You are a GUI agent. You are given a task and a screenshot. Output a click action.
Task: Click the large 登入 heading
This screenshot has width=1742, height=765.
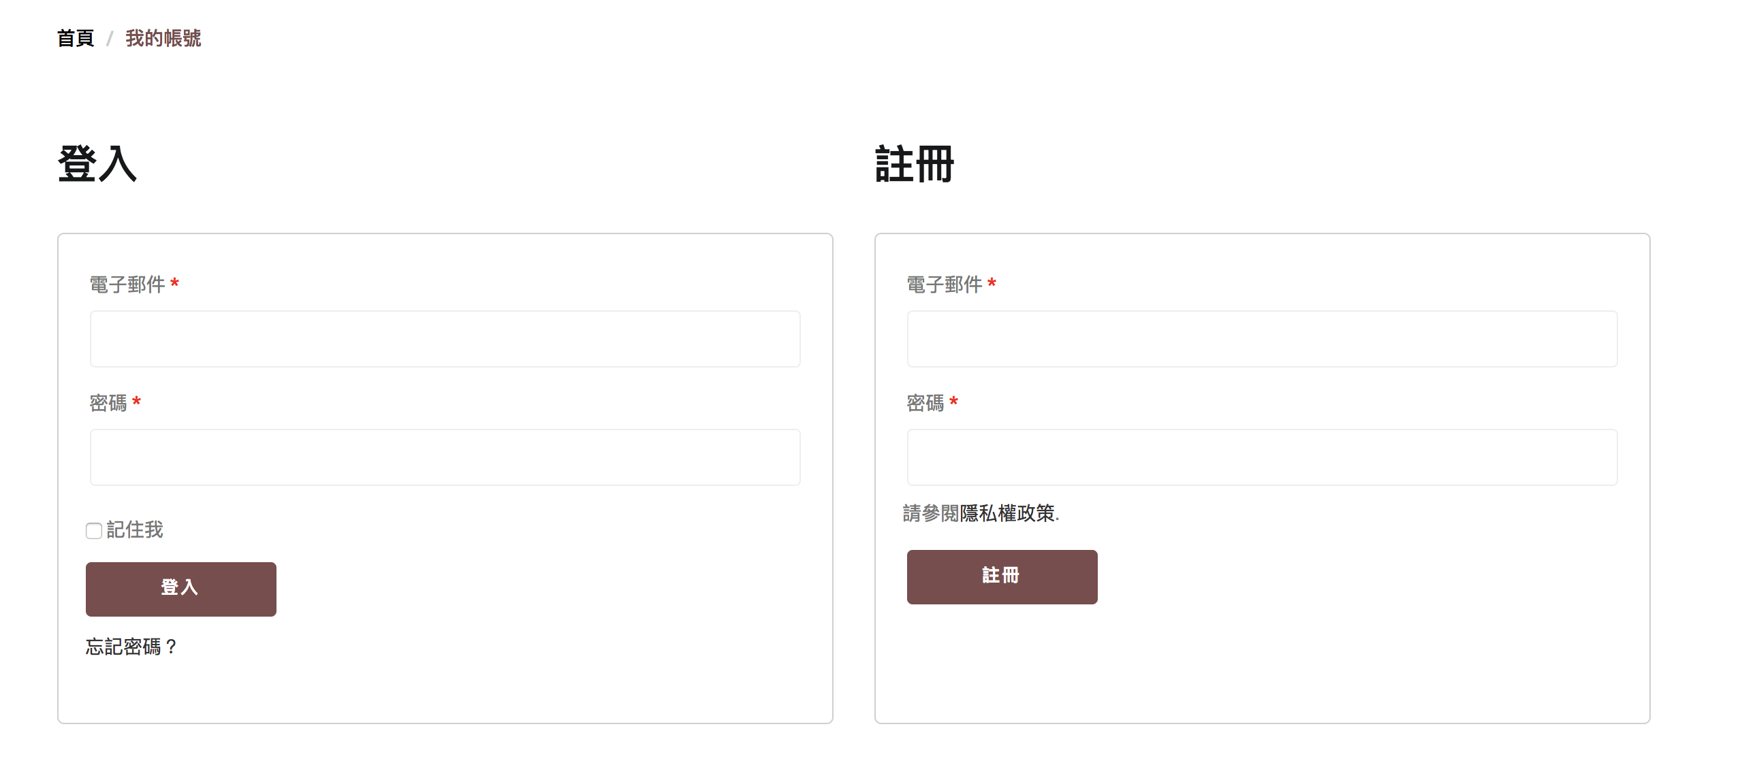(97, 164)
